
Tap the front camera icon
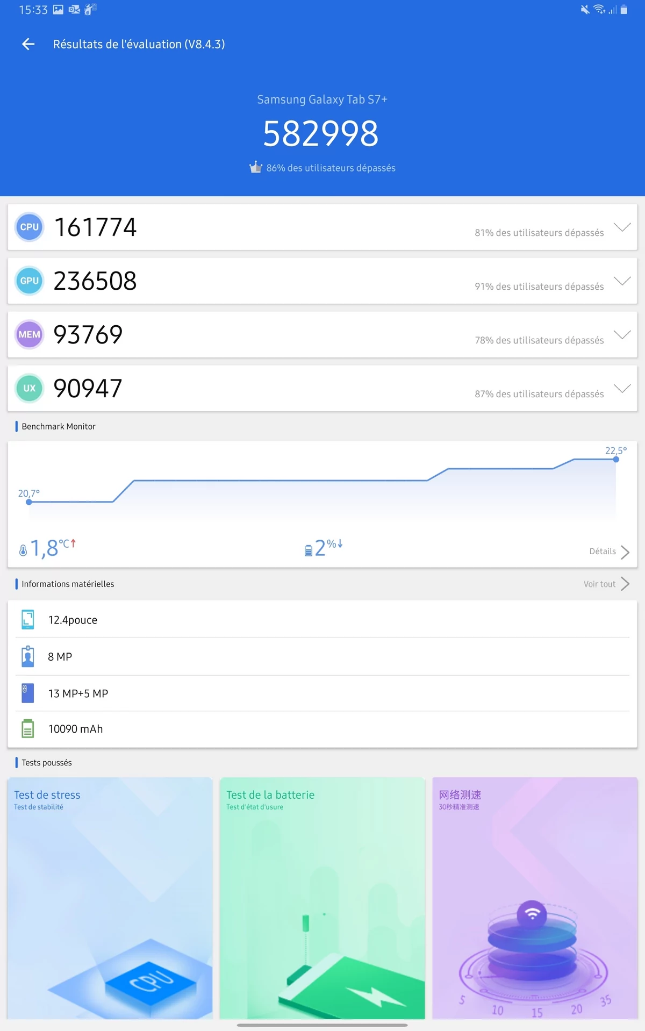[x=28, y=656]
